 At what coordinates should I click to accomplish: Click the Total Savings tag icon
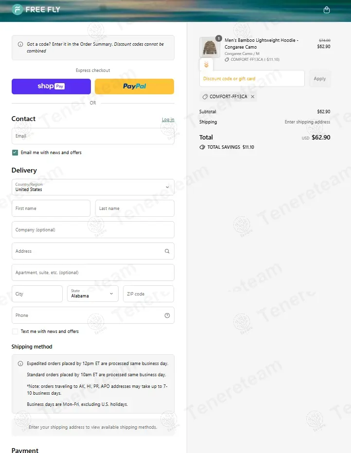(202, 147)
